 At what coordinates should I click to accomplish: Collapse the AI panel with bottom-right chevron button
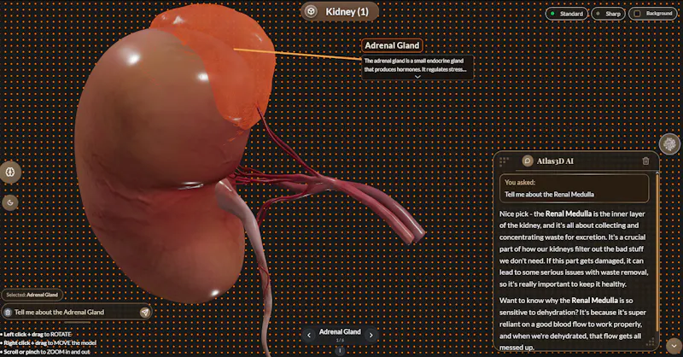[674, 346]
